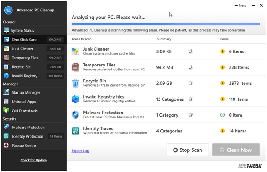Click the 3.09 KB badge beside Junk Cleaner in sidebar

(x=56, y=48)
